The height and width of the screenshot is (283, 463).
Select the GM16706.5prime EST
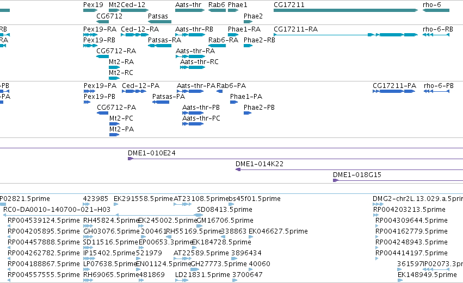point(199,226)
